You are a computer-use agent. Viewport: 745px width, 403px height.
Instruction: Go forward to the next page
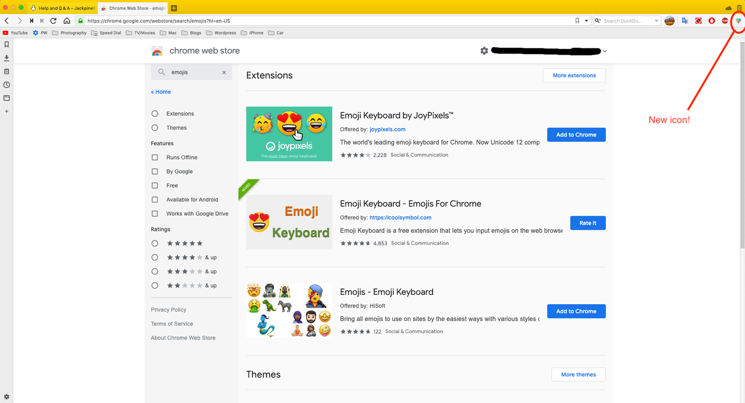pos(20,20)
